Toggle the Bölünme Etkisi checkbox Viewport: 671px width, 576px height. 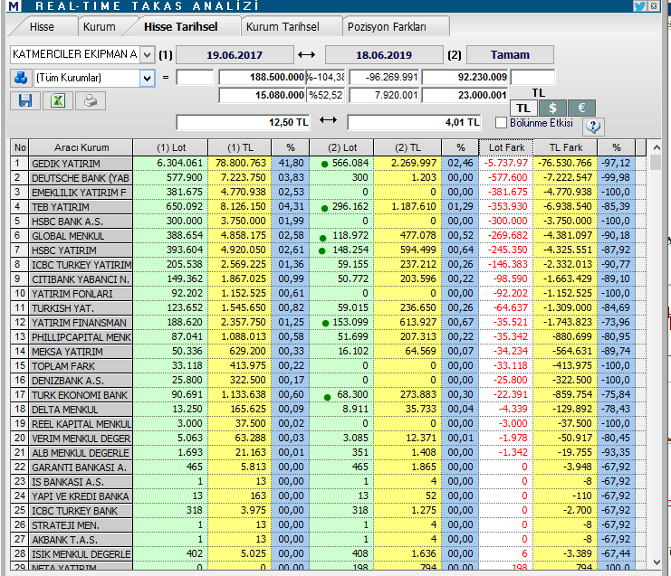501,123
